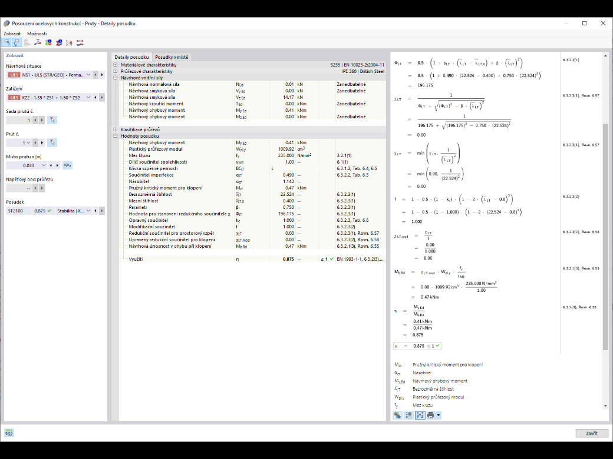Image resolution: width=613 pixels, height=459 pixels.
Task: Click the printer icon under the formulas
Action: pos(431,415)
